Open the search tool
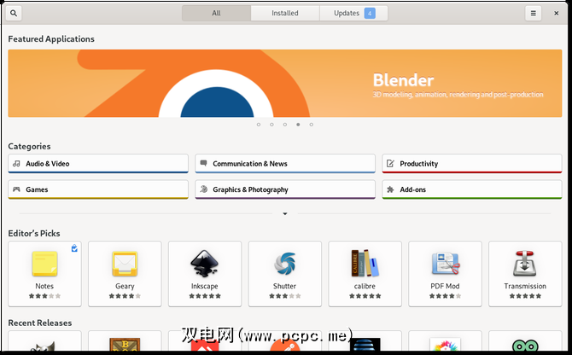This screenshot has height=355, width=572. tap(14, 13)
